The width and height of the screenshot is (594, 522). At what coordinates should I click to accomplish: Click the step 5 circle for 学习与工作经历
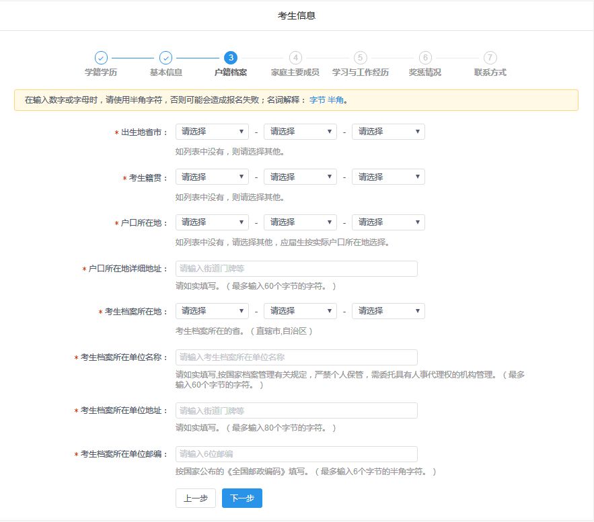coord(361,58)
